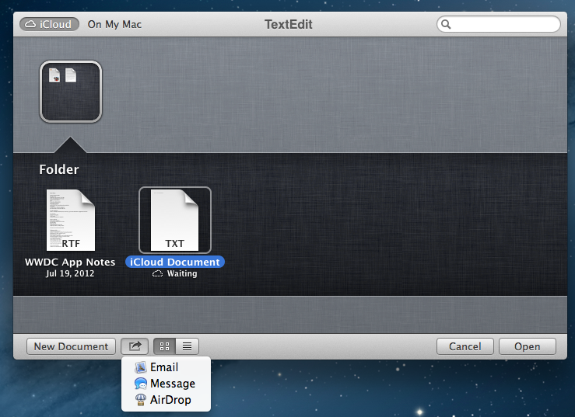Click the cloud icon in iCloud tab
The height and width of the screenshot is (417, 575).
[x=30, y=24]
